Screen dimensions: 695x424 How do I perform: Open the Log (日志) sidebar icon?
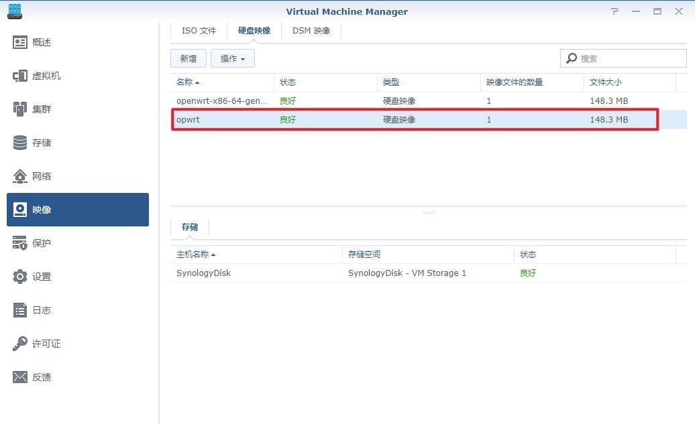[20, 310]
